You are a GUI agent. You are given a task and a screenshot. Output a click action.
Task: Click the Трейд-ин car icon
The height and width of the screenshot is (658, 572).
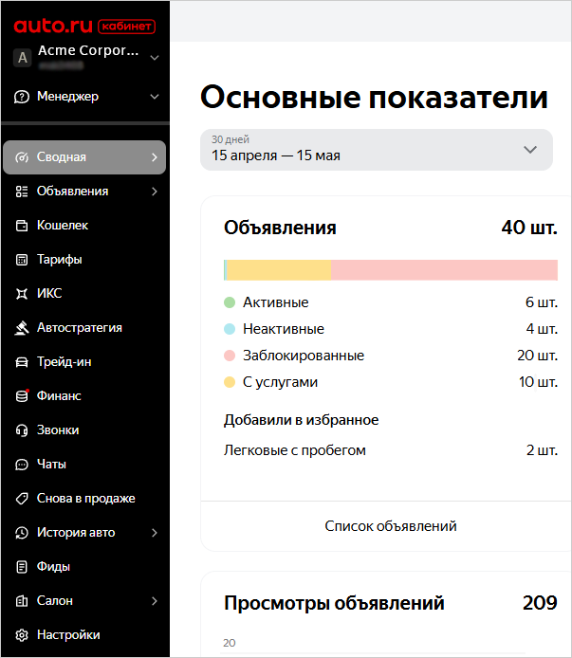point(22,362)
